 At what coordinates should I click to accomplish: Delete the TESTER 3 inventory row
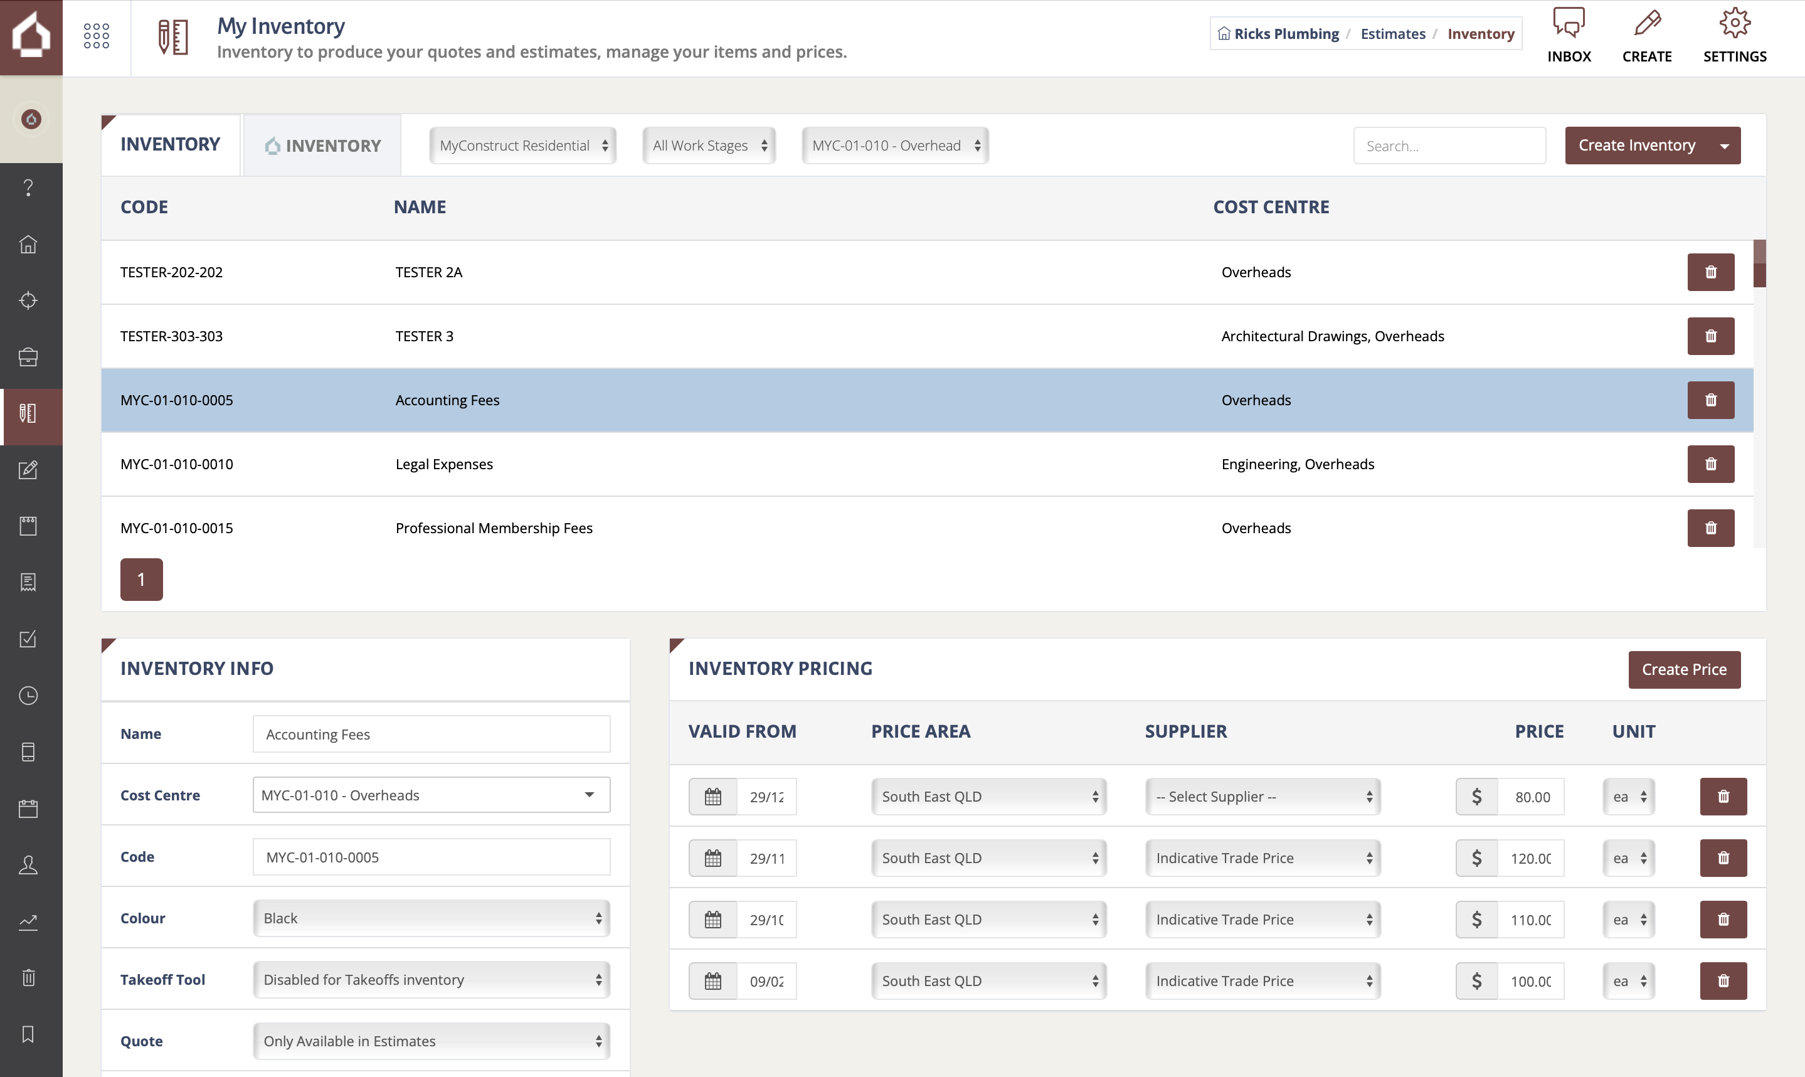pyautogui.click(x=1711, y=336)
